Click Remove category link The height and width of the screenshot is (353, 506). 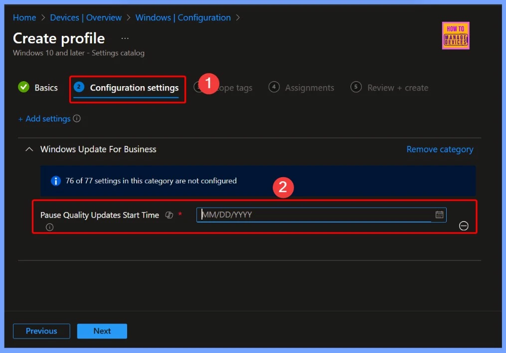tap(440, 149)
